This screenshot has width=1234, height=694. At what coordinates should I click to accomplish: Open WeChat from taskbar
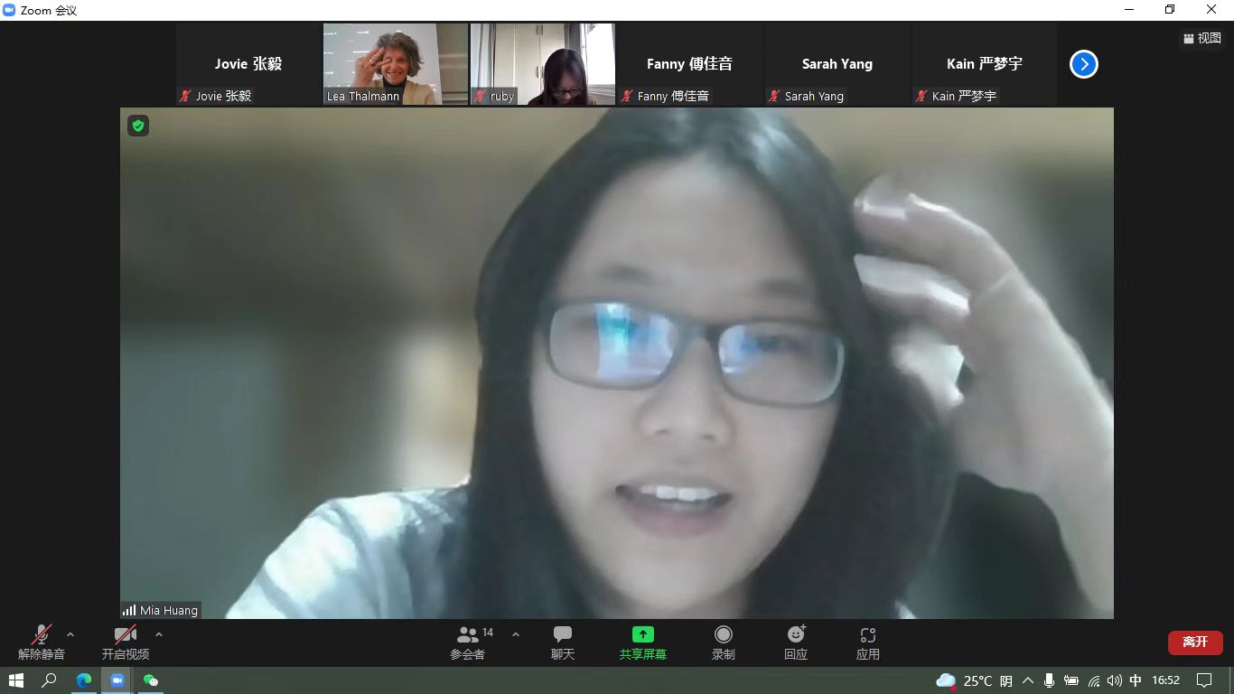pyautogui.click(x=151, y=680)
